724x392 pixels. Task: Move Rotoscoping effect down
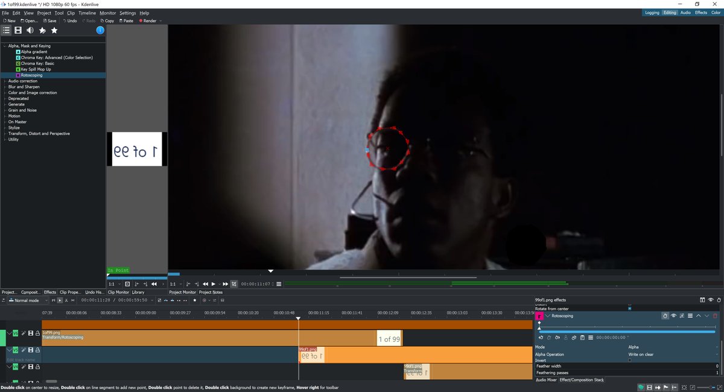(x=707, y=316)
